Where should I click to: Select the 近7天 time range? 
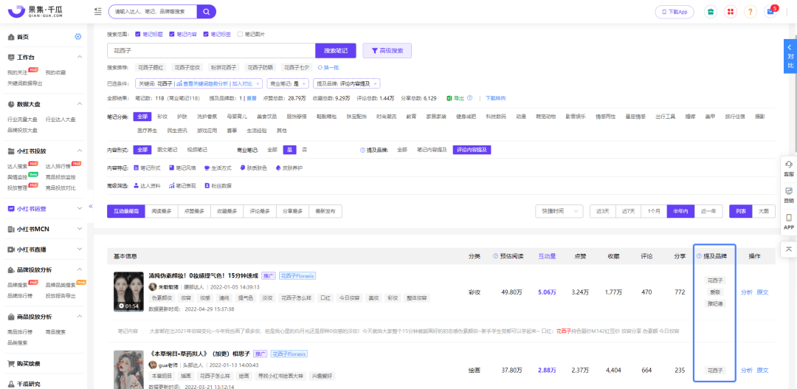[x=628, y=211]
